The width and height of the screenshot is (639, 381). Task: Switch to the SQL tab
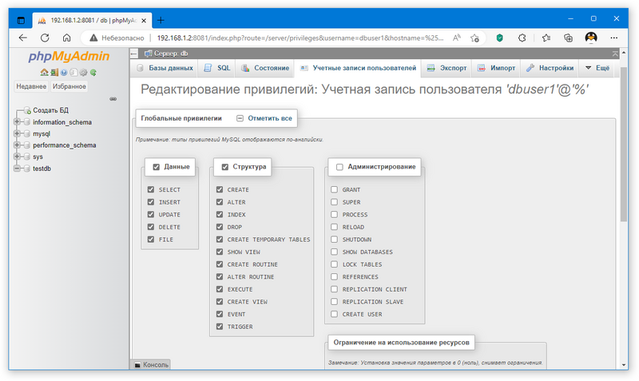pos(217,68)
